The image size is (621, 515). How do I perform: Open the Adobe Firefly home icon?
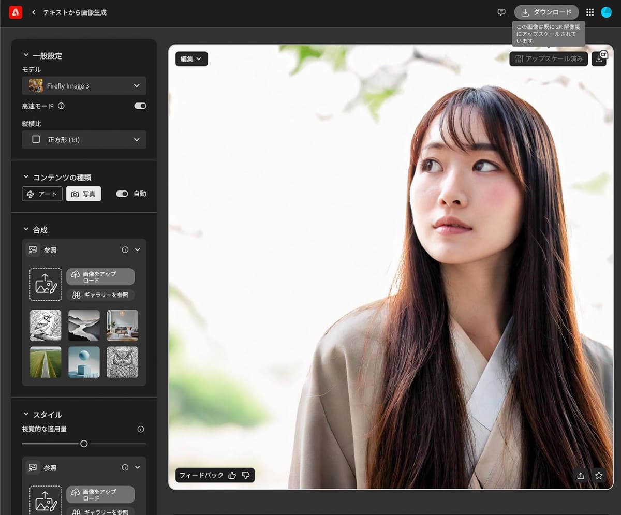coord(14,12)
